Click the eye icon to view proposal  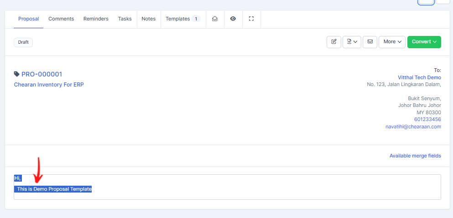[x=233, y=19]
